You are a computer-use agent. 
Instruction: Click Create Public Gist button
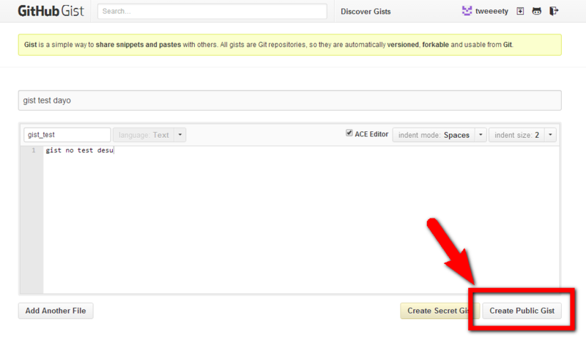522,311
